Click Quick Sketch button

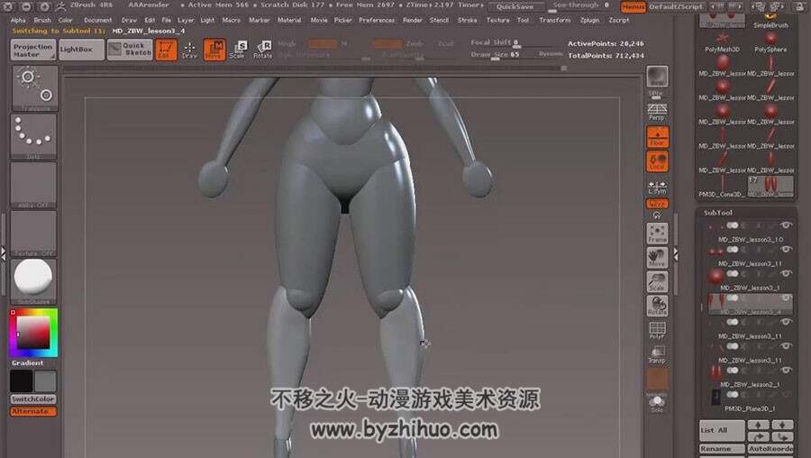coord(130,50)
